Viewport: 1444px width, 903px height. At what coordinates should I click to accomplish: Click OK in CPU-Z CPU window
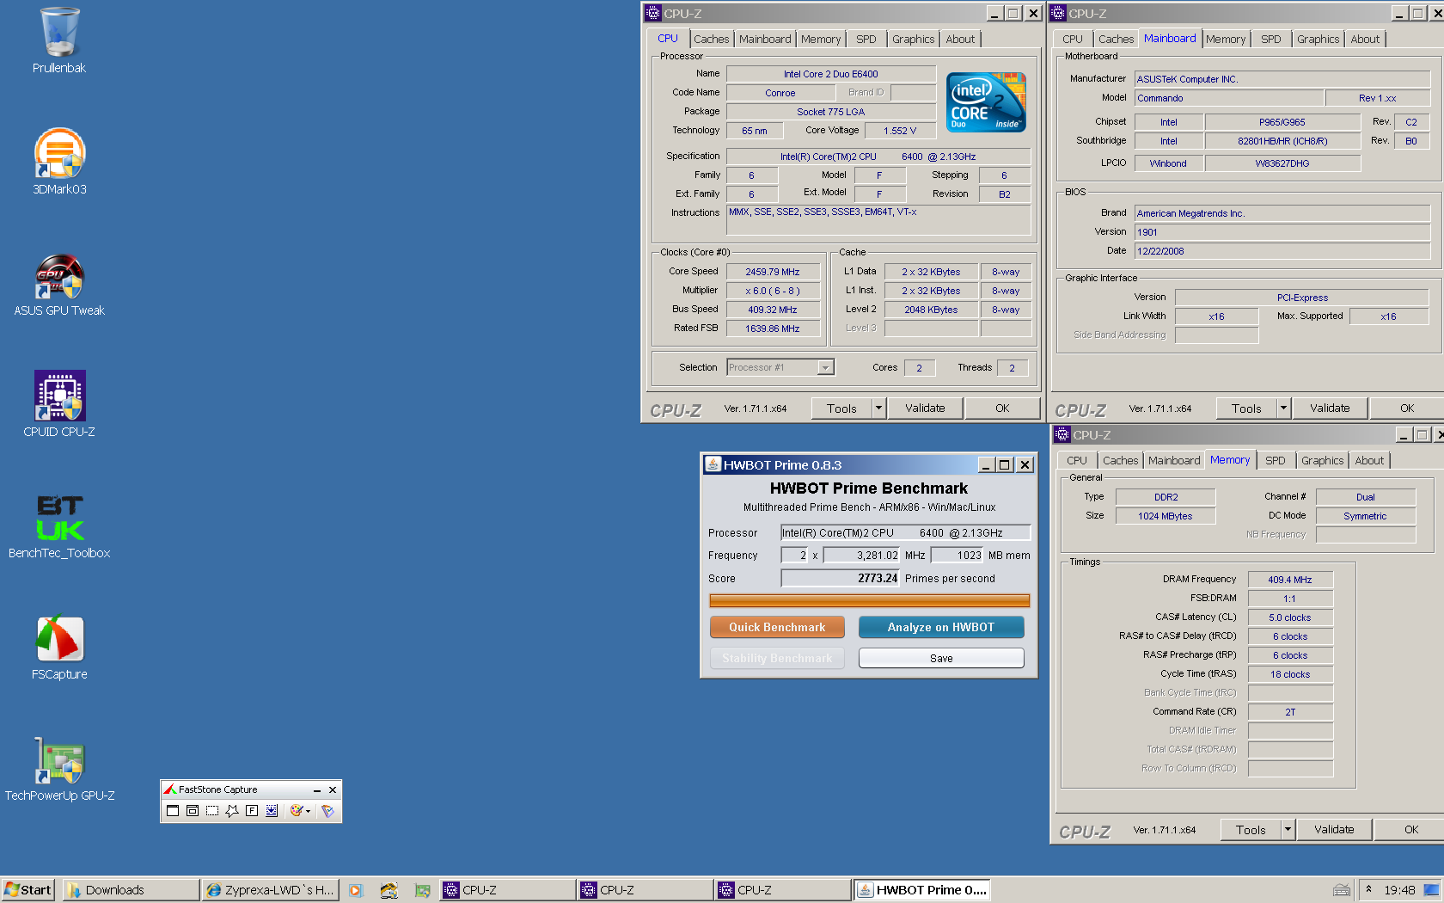tap(1002, 408)
